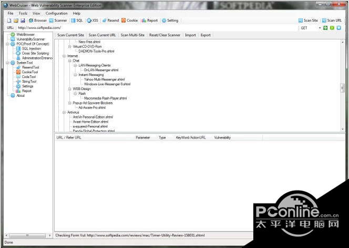Collapse the LAN-Messaging-Clients node
Screen dimensions: 349x248
point(75,65)
